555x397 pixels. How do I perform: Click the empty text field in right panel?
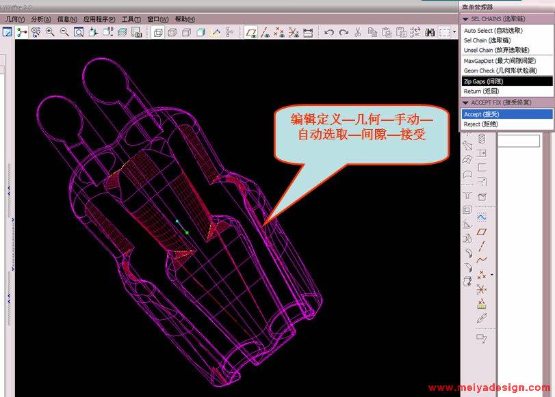click(519, 141)
